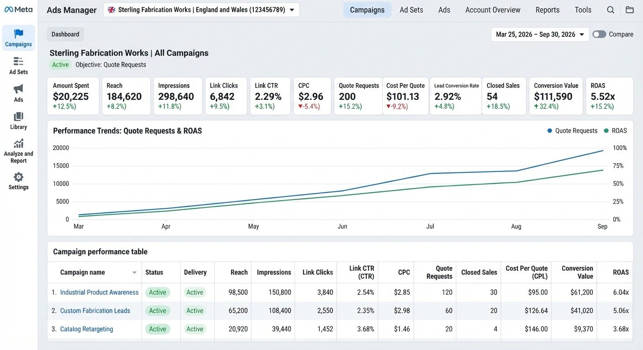Viewport: 643px width, 350px height.
Task: Toggle the Quote Requests legend dot
Action: pos(550,131)
